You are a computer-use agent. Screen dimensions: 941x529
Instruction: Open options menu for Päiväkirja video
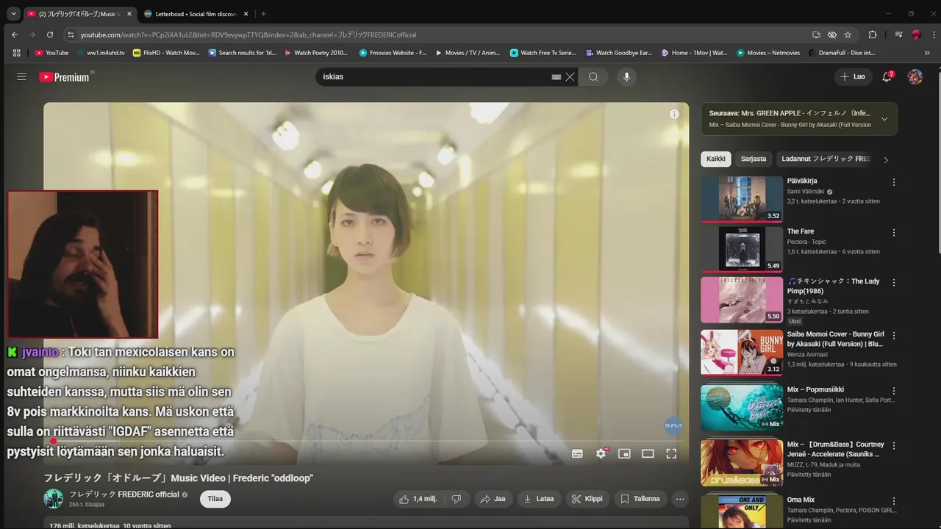tap(894, 182)
